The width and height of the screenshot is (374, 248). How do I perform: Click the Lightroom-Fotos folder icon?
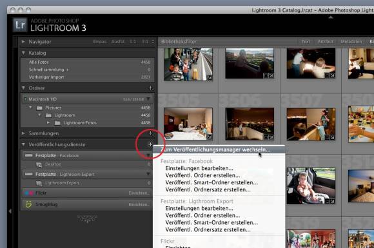57,123
